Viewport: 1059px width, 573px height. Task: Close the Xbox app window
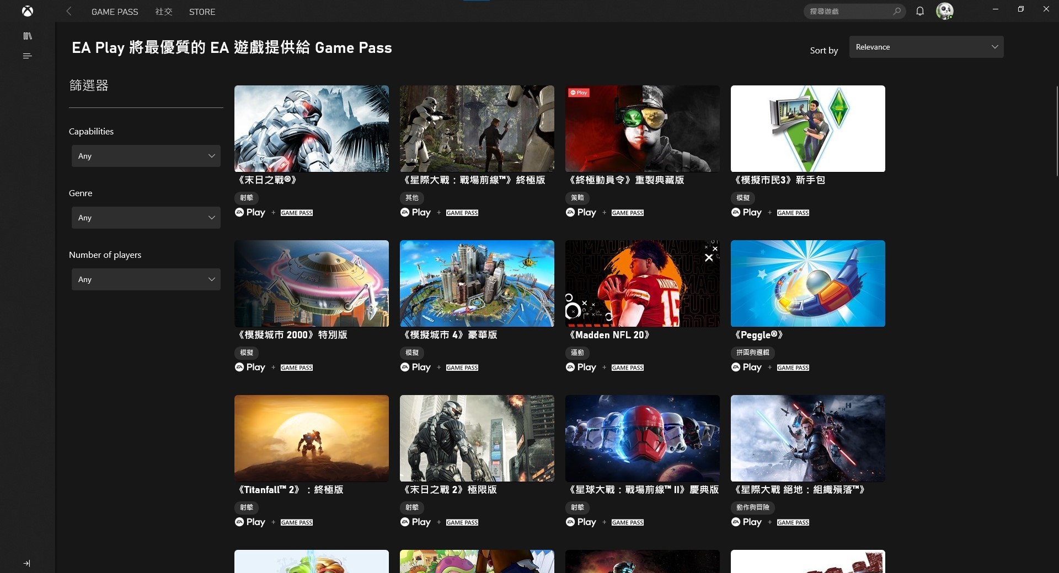click(x=1046, y=9)
